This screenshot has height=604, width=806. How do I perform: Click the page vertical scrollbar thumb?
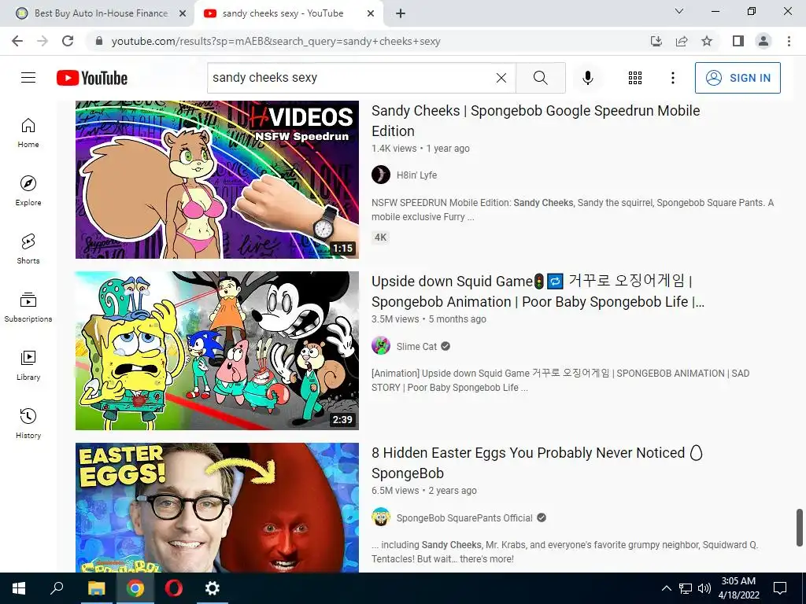coord(800,528)
